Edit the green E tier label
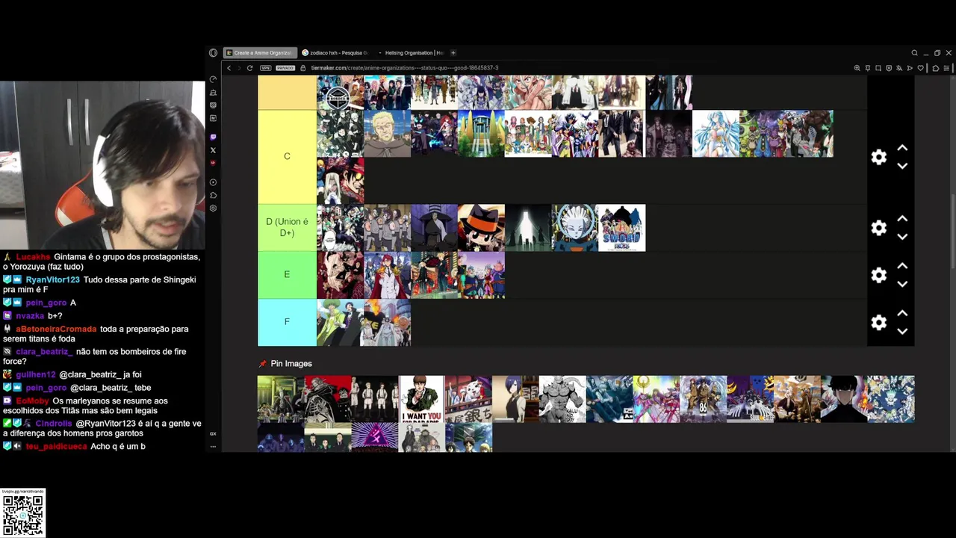Image resolution: width=956 pixels, height=538 pixels. (x=287, y=275)
